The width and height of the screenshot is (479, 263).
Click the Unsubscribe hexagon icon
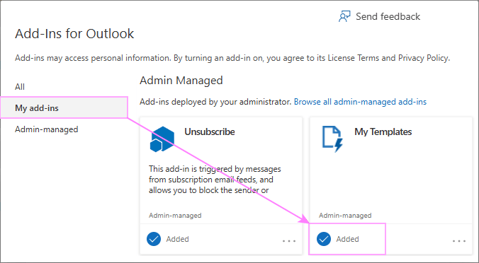tap(162, 139)
